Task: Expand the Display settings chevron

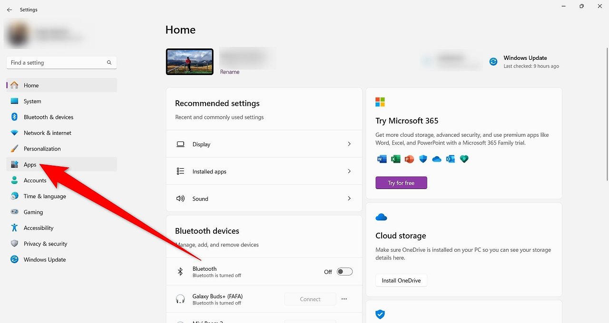Action: [349, 144]
